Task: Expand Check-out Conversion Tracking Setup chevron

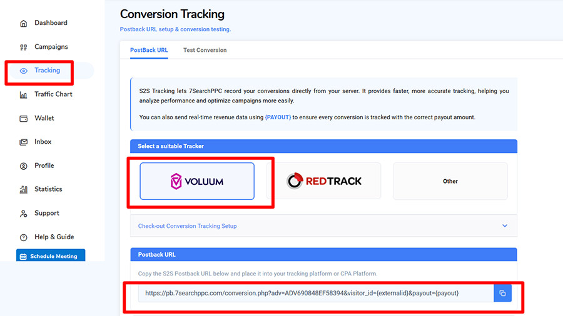Action: pos(505,226)
